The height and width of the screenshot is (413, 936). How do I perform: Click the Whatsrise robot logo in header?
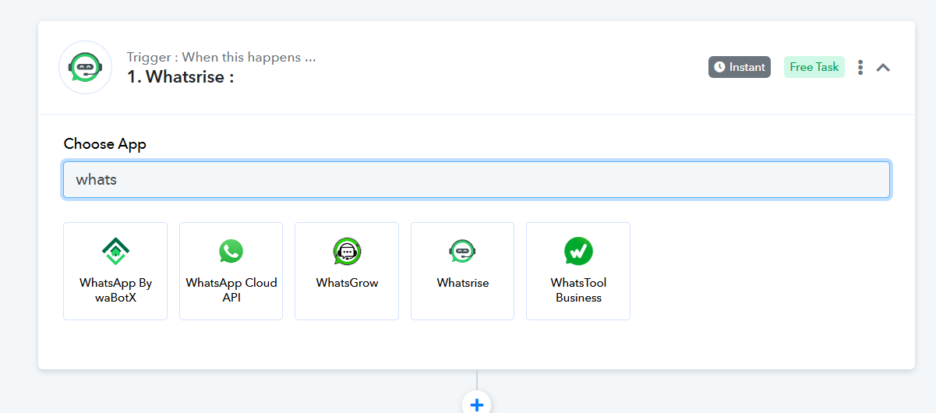(86, 68)
